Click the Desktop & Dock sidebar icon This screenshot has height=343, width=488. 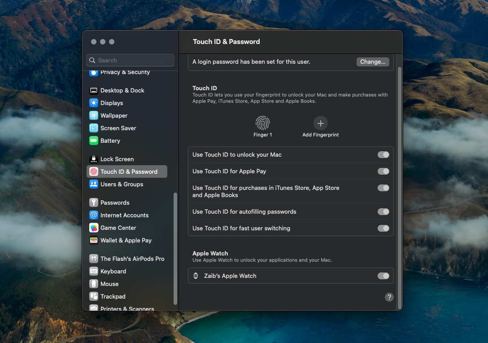click(94, 90)
